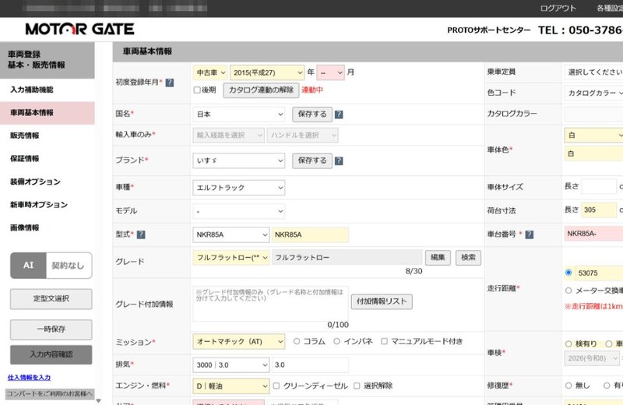Enable マニュアルモード付き checkbox
623x405 pixels.
point(384,341)
